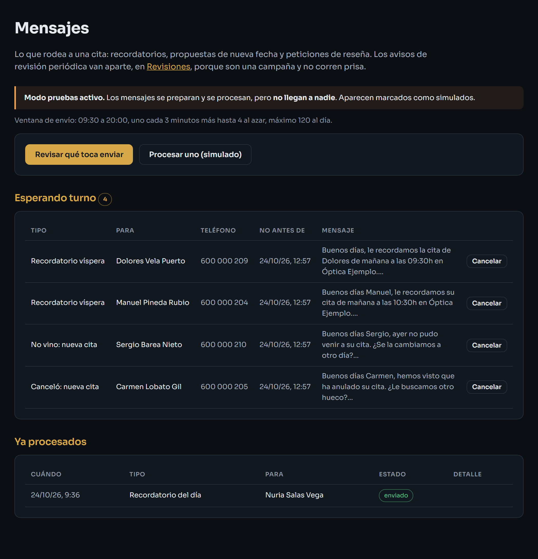This screenshot has height=559, width=538.
Task: Cancel the message for Dolores Vela Puerto
Action: click(487, 261)
